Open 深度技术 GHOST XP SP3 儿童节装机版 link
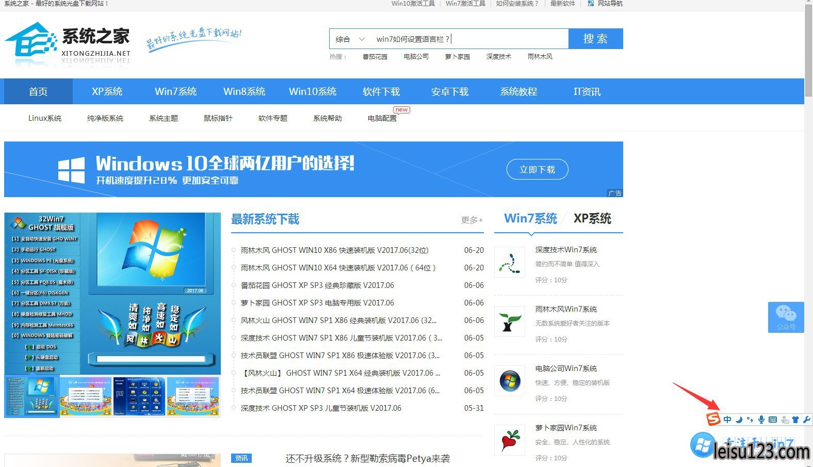The image size is (813, 467). click(321, 408)
